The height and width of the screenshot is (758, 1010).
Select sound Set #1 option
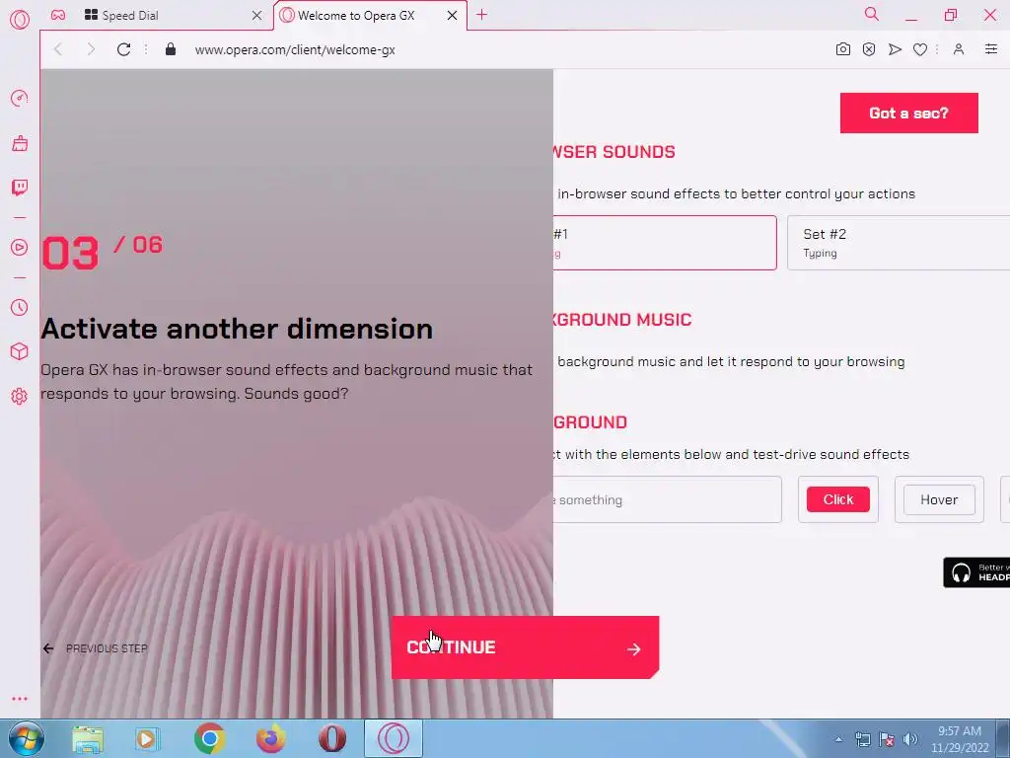point(665,243)
